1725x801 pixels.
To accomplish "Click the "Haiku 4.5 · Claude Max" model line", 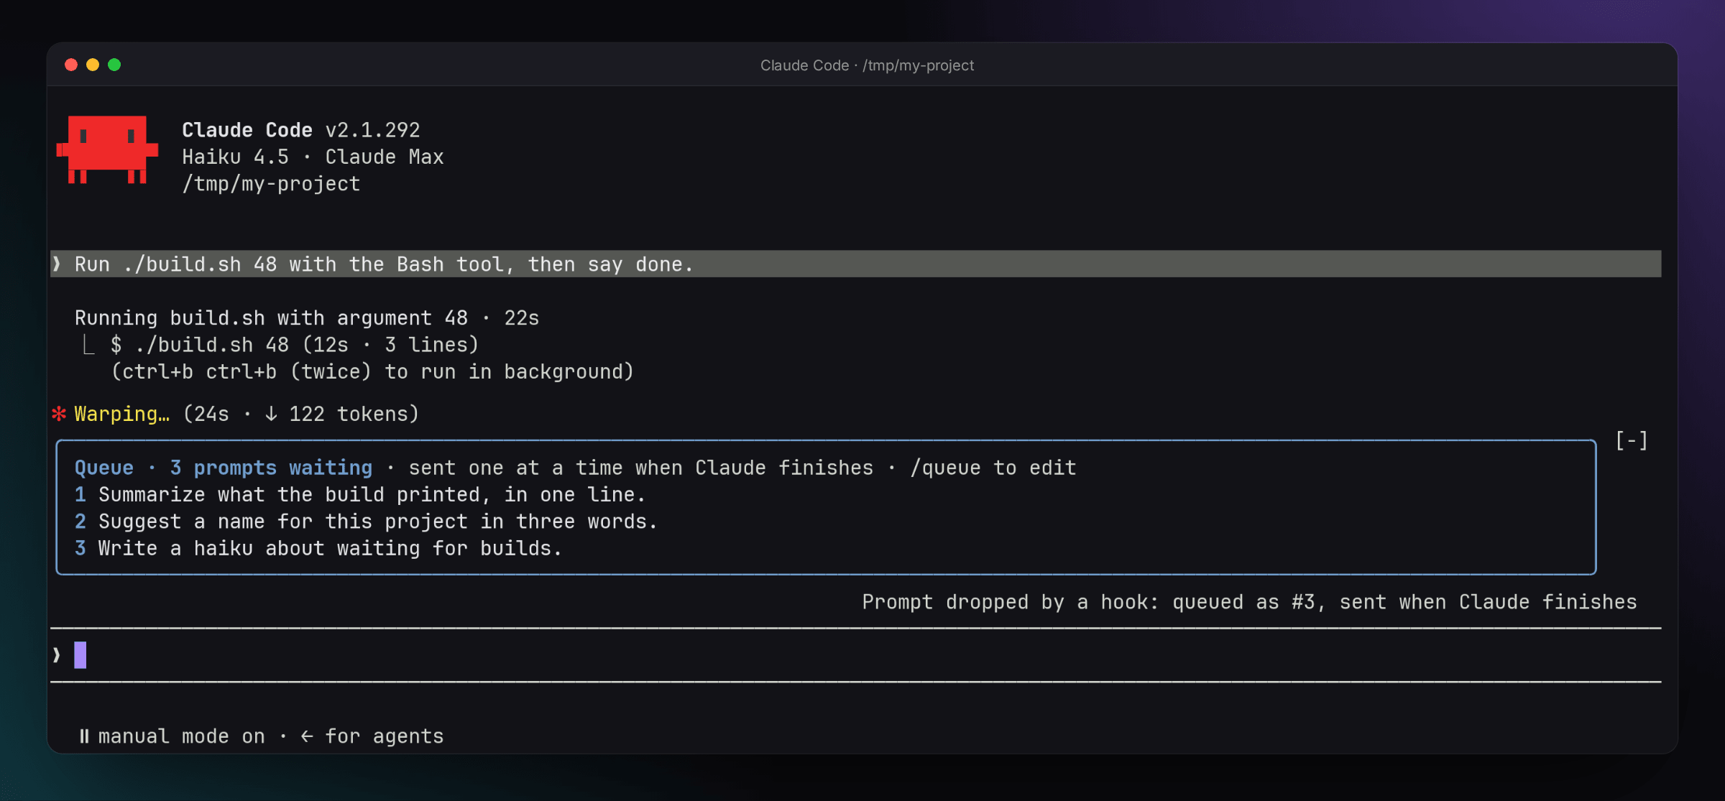I will click(313, 157).
